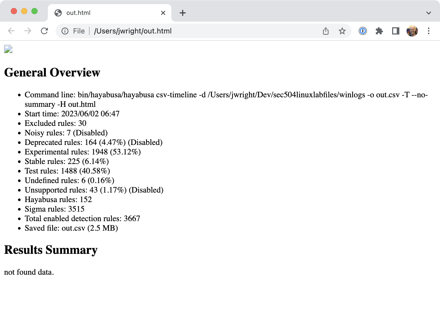The height and width of the screenshot is (329, 440).
Task: Reload the page with the refresh icon
Action: [x=45, y=31]
